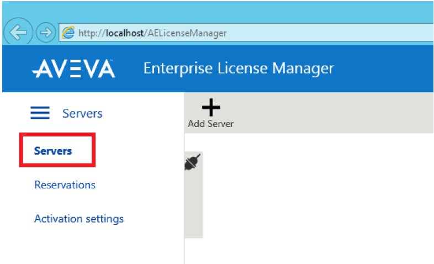Click the AVEVA logo in the header
This screenshot has height=264, width=434.
73,68
